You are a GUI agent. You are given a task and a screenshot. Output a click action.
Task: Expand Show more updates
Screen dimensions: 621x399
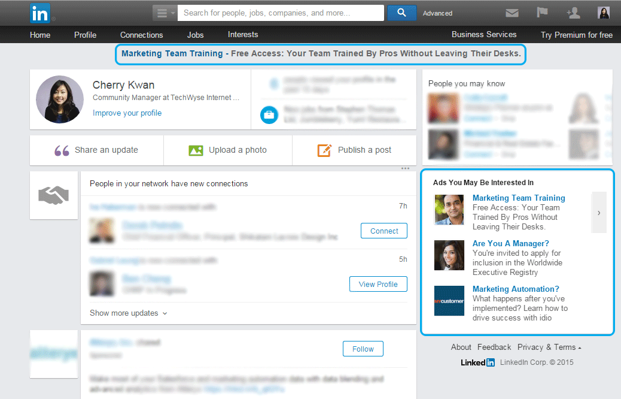(x=128, y=313)
